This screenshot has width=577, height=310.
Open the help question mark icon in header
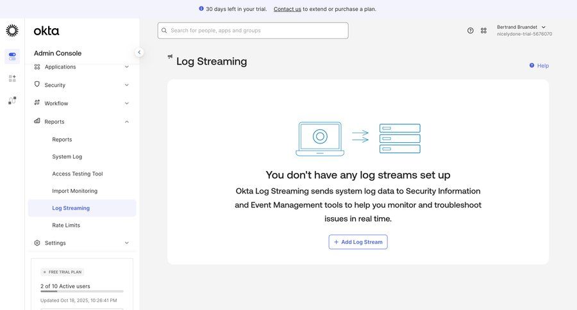point(471,31)
